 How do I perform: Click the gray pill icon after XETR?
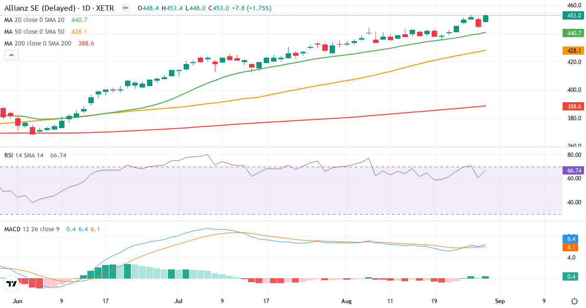pos(126,8)
